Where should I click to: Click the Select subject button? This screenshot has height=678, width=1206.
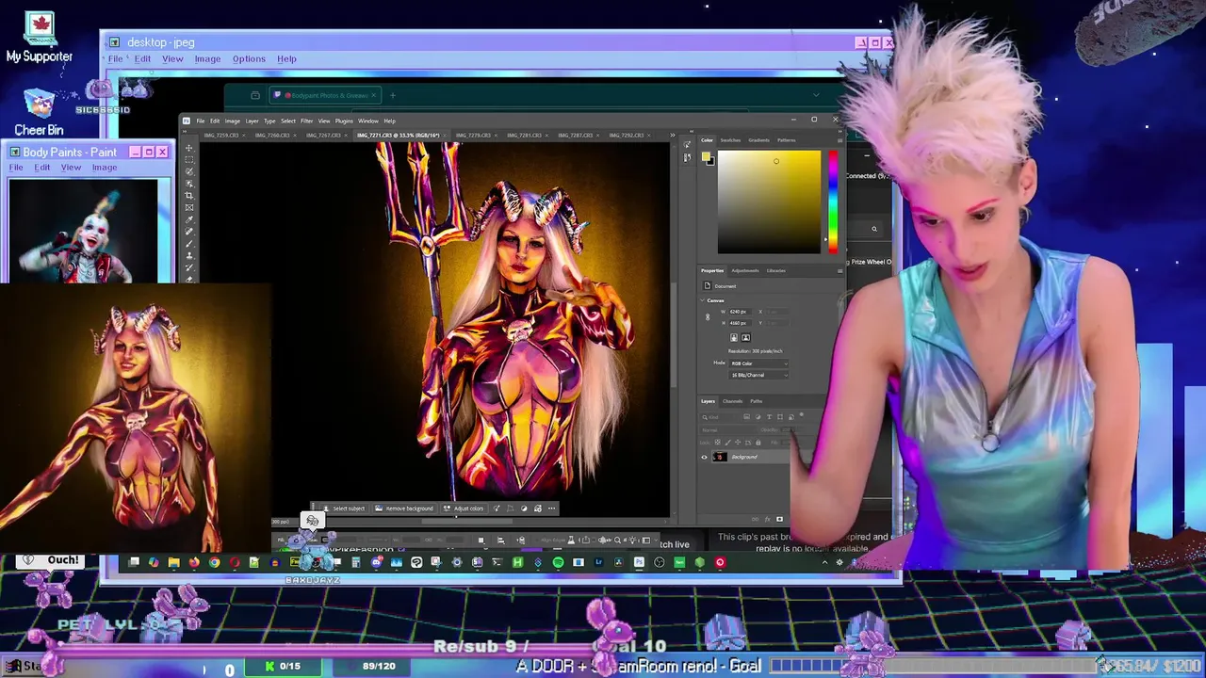[343, 508]
